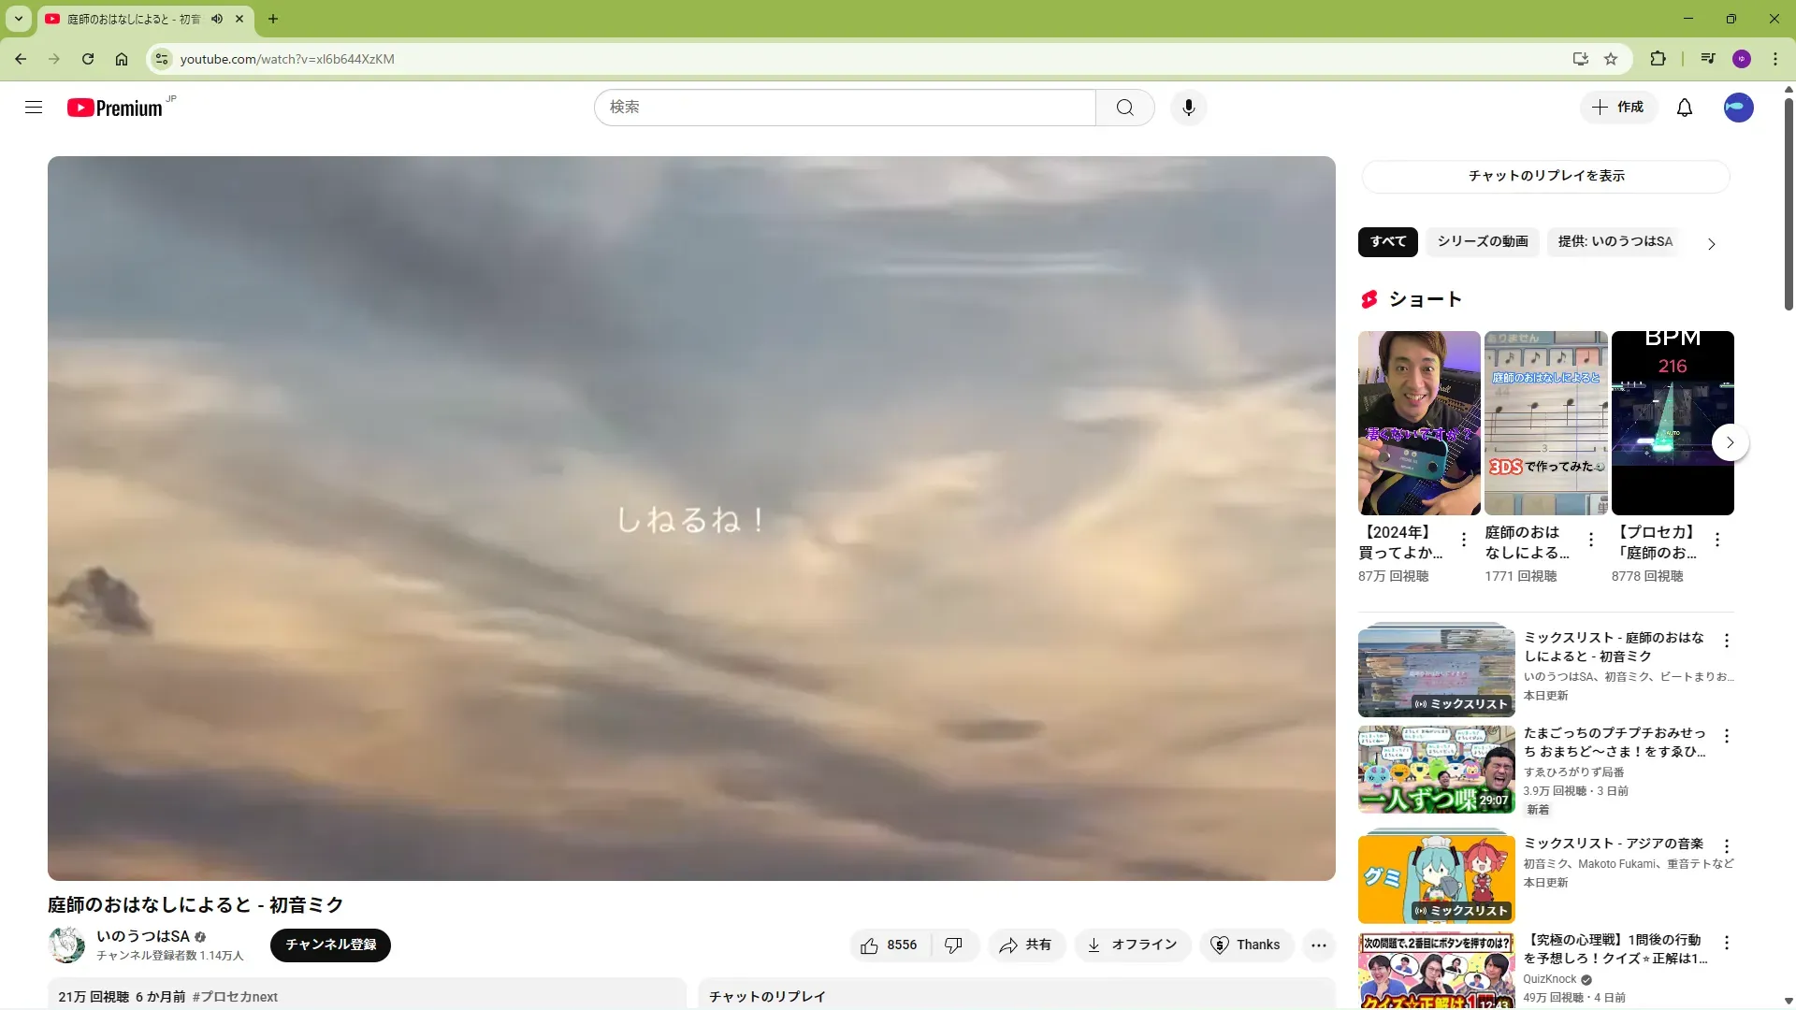Click the search magnifier button
This screenshot has height=1010, width=1796.
click(1124, 108)
